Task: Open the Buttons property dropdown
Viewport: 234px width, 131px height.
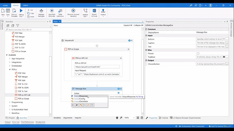Action: [x=224, y=39]
